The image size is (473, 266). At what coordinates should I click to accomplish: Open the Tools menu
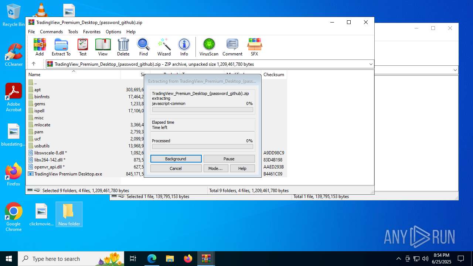73,32
